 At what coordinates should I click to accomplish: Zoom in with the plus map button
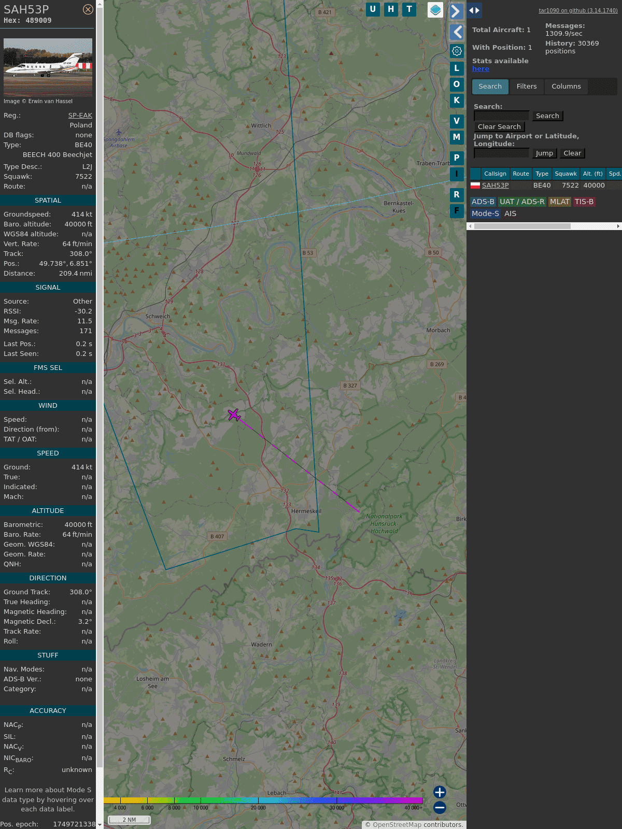440,792
